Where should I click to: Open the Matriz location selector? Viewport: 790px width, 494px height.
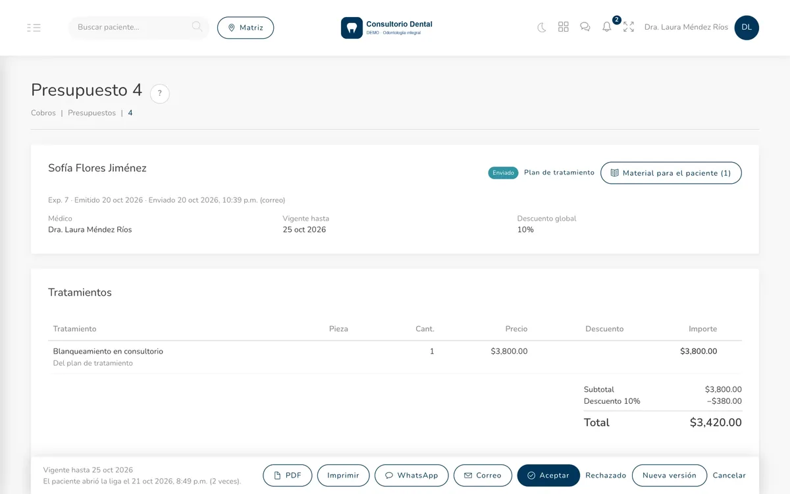click(x=246, y=28)
